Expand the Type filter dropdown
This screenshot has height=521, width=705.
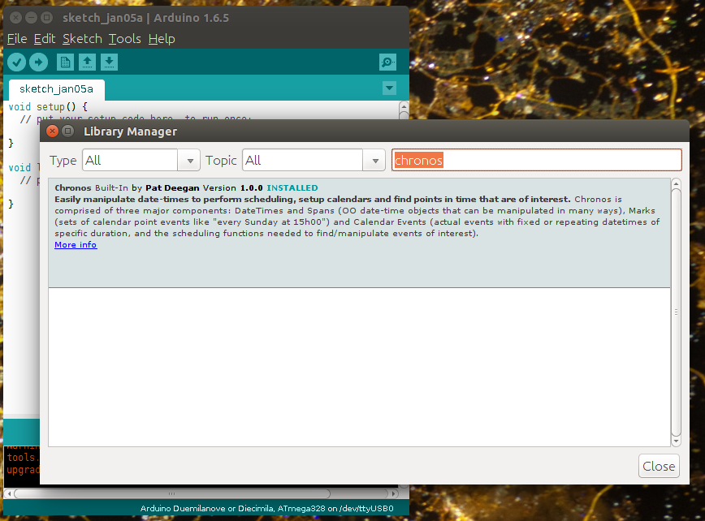[189, 161]
